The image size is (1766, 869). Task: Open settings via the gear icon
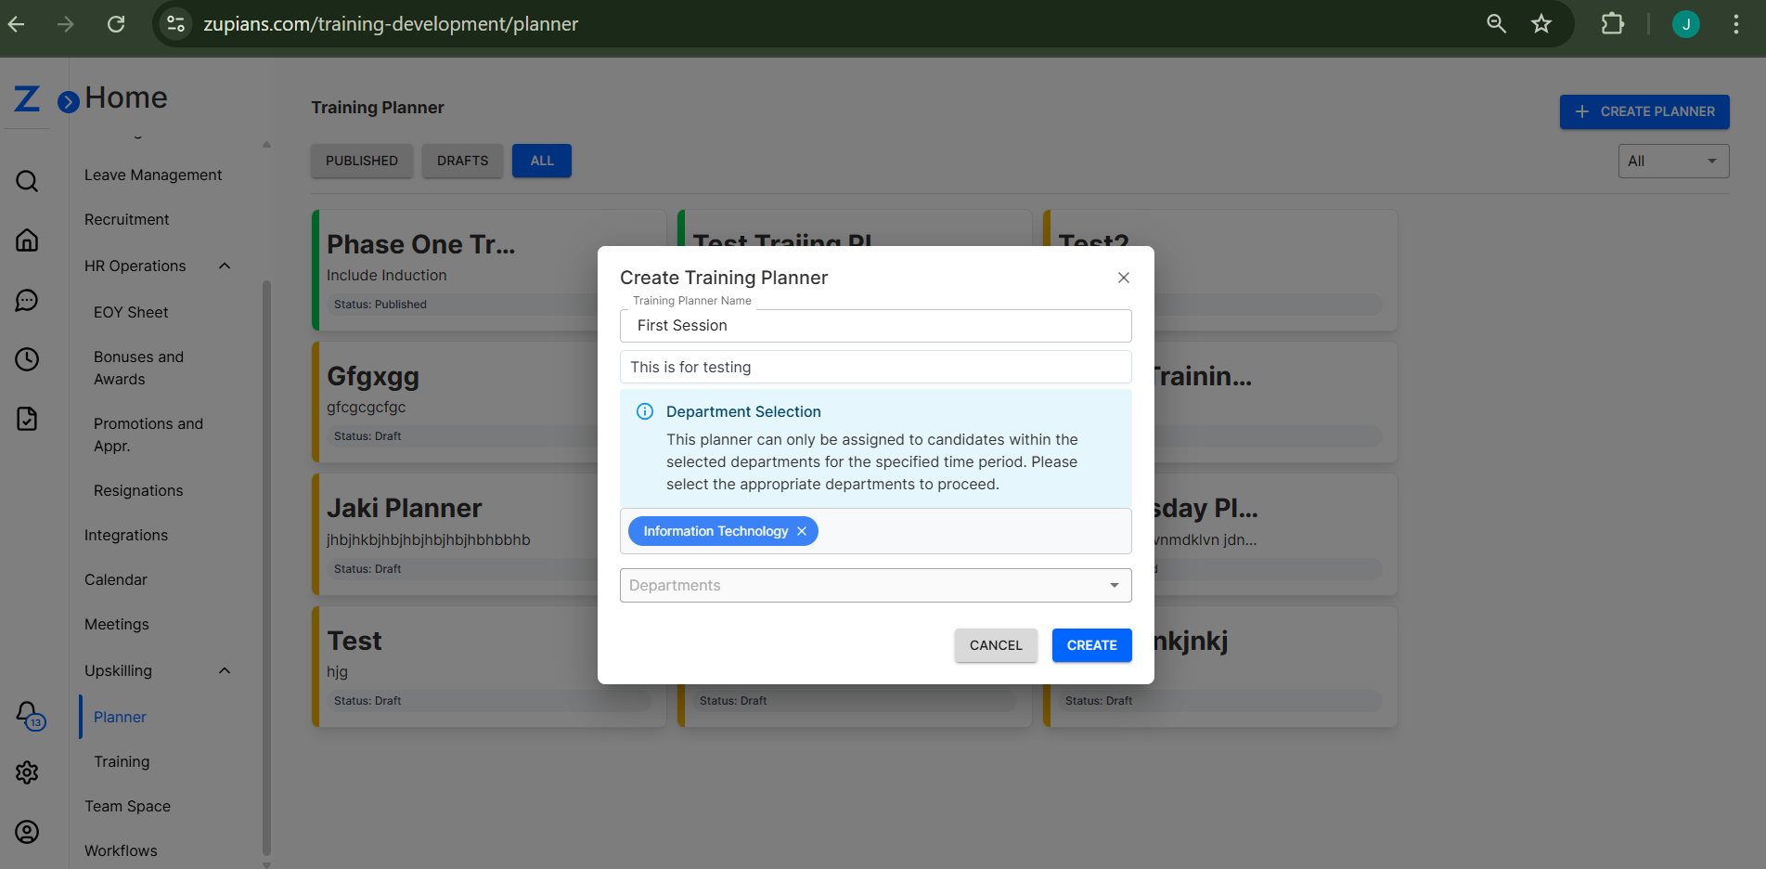(27, 772)
